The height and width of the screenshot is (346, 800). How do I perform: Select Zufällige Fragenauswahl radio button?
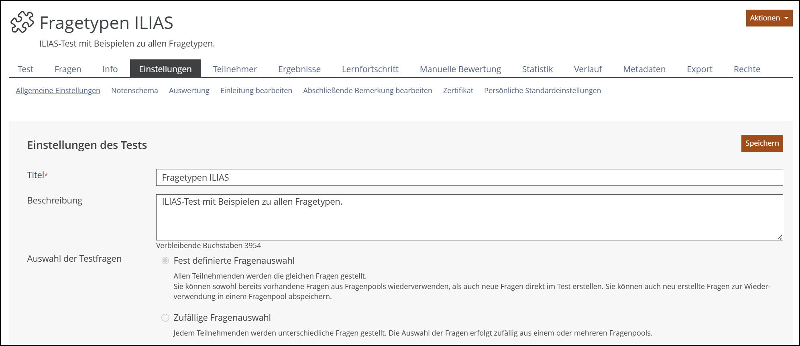point(165,318)
